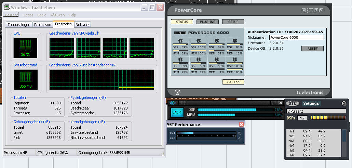Open the Help menu in Taakbeheer
Viewport: 352px width, 168px height.
point(72,15)
